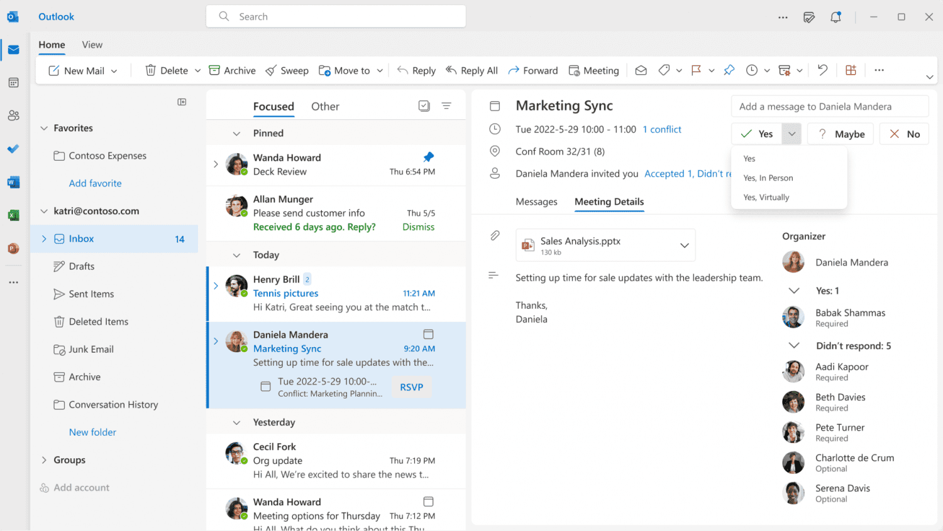Click the notification bell icon
The height and width of the screenshot is (531, 943).
835,17
